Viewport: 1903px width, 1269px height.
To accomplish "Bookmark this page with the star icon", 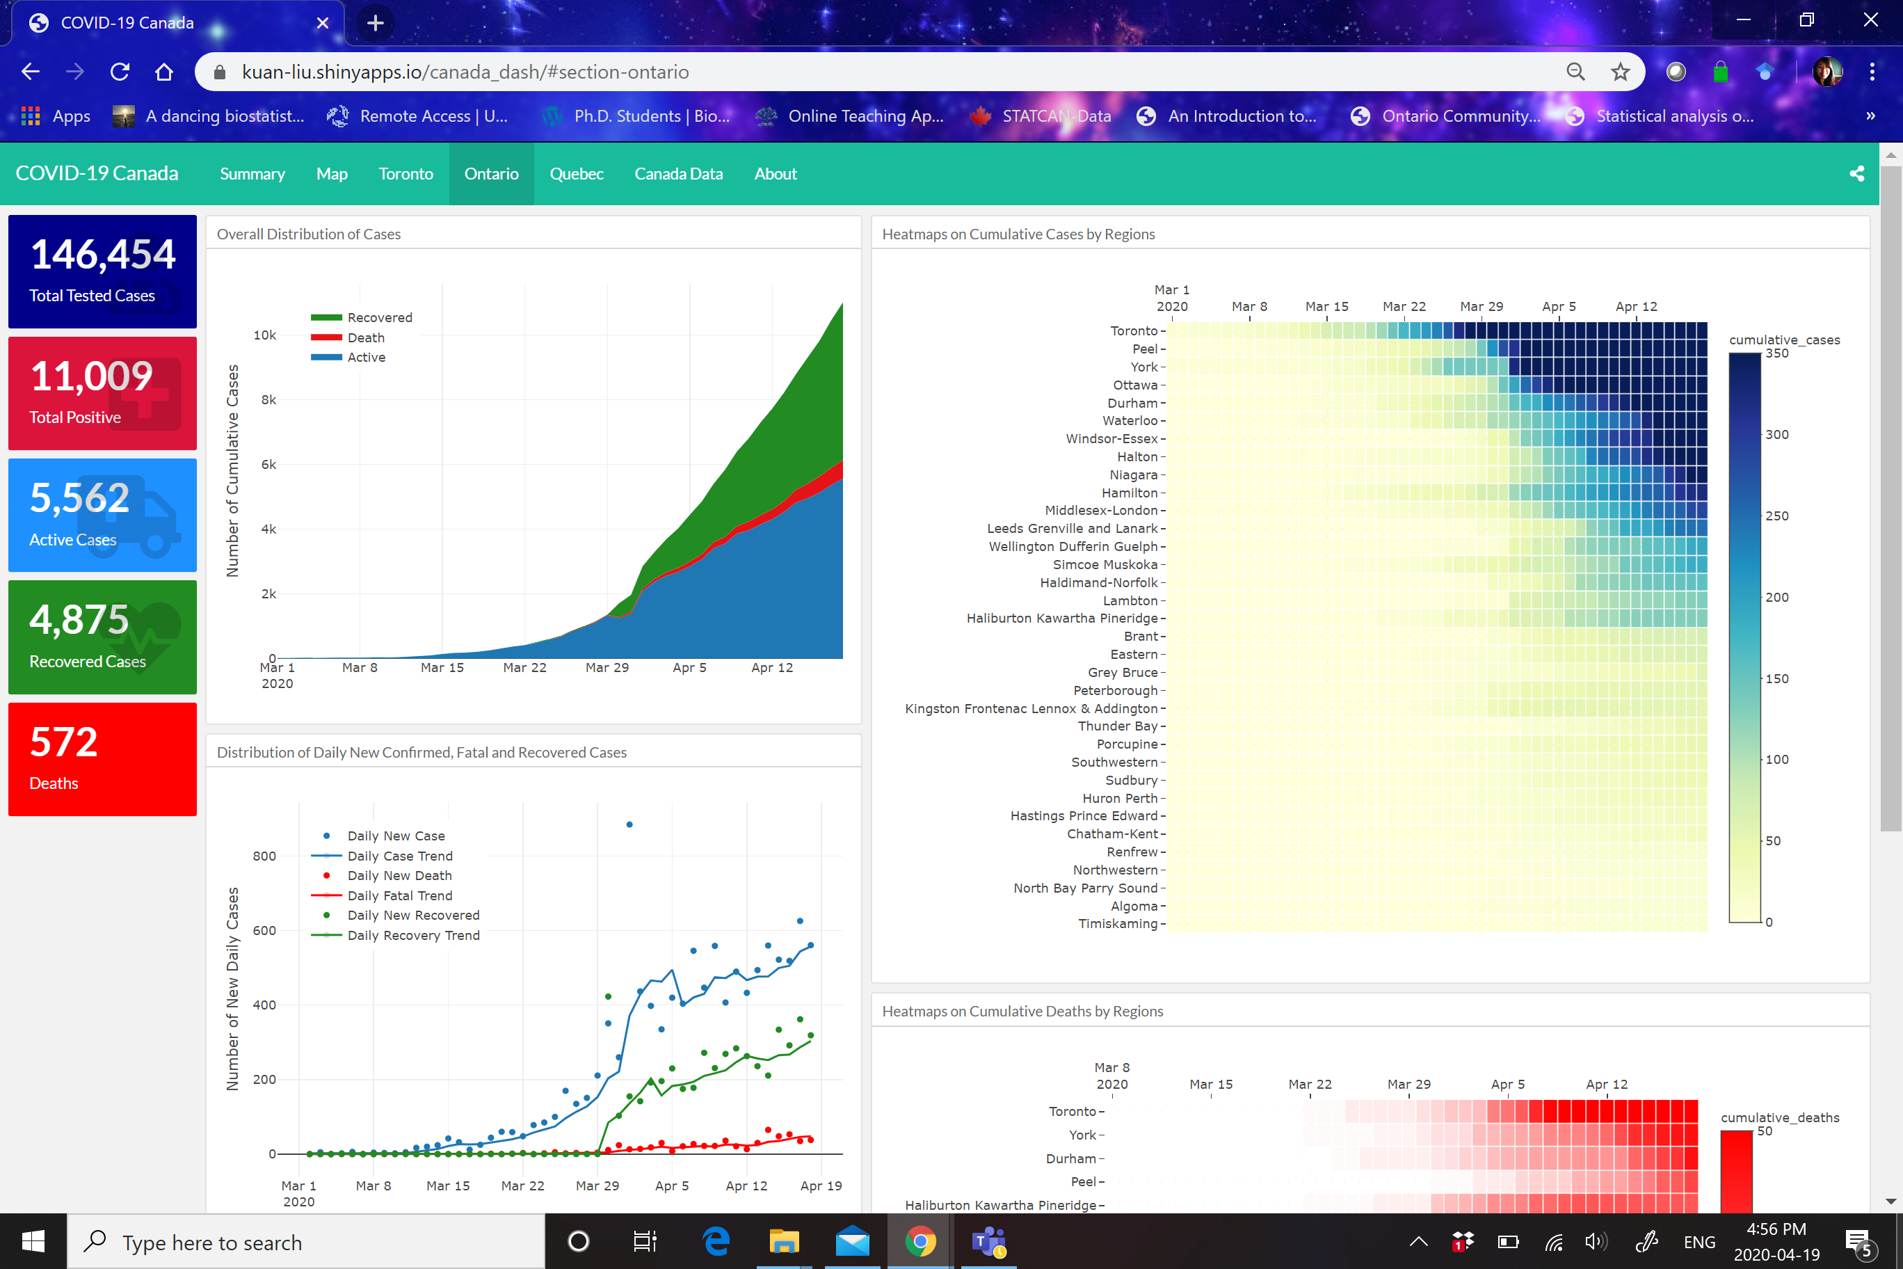I will pyautogui.click(x=1620, y=72).
